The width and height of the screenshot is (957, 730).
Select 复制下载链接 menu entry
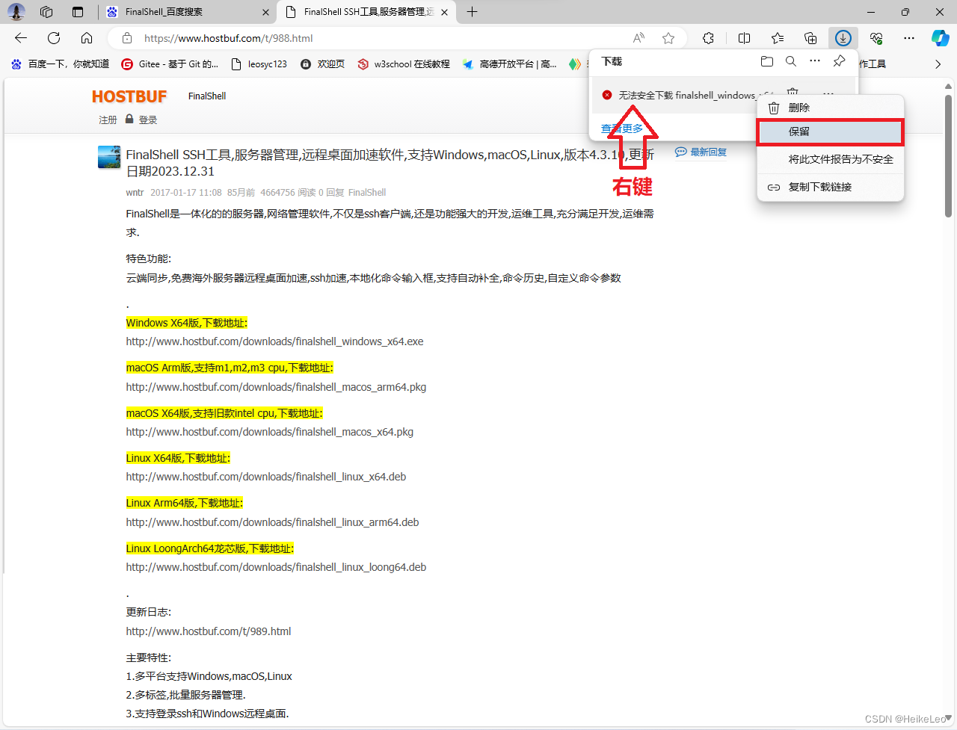click(830, 187)
